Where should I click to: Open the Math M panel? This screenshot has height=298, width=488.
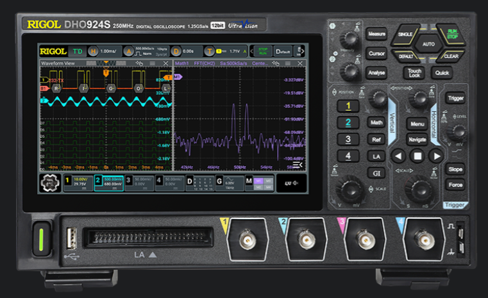tap(260, 183)
